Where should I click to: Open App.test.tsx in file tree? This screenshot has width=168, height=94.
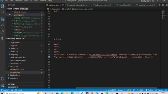pyautogui.click(x=25, y=43)
